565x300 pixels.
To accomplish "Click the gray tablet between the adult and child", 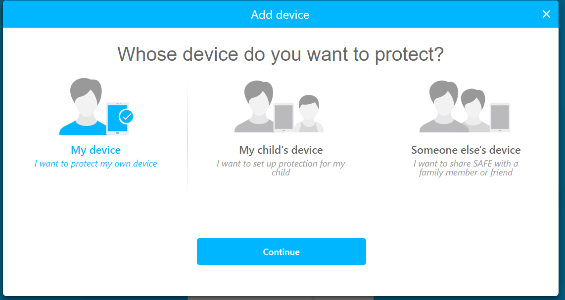I will tap(283, 118).
